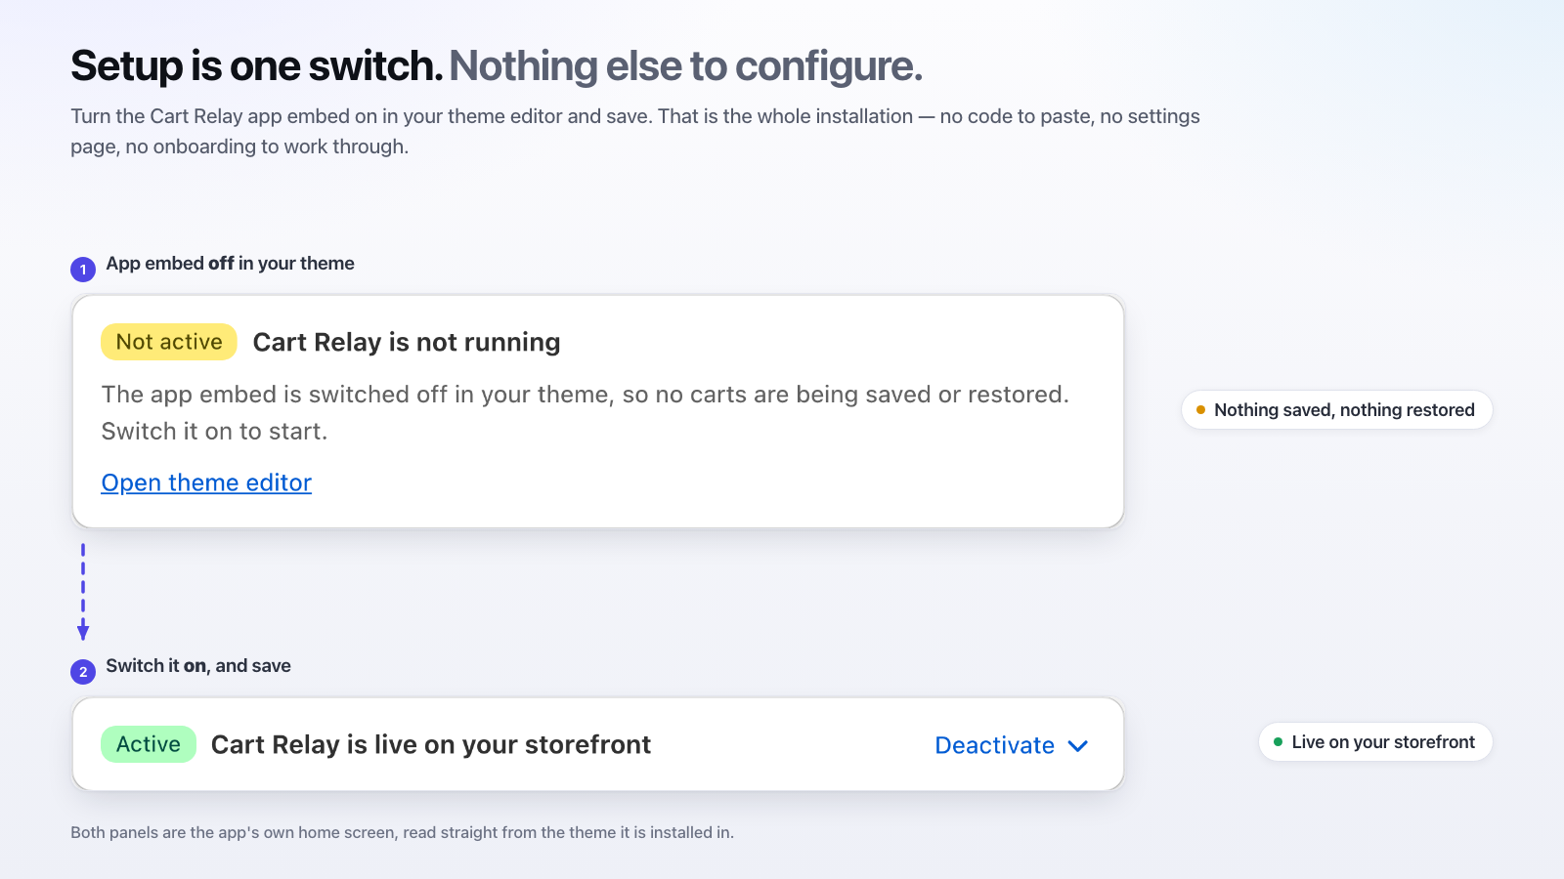This screenshot has width=1564, height=879.
Task: Click the Both panels footnote text
Action: [x=402, y=832]
